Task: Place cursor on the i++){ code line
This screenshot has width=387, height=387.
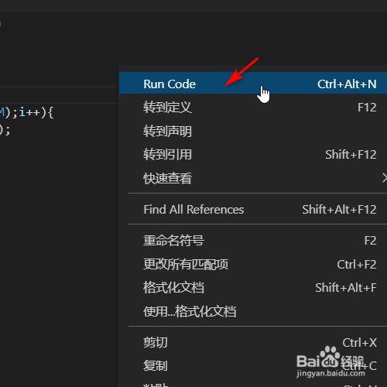Action: tap(27, 112)
